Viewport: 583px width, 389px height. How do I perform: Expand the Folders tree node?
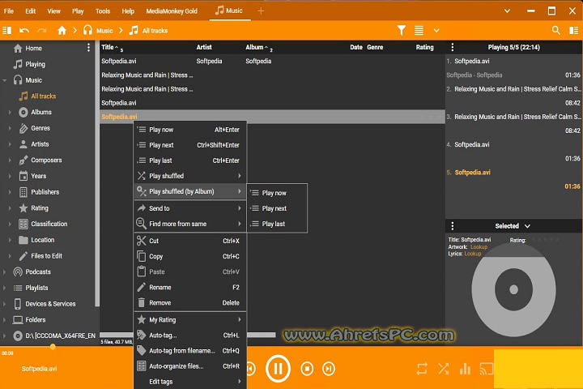tap(5, 320)
